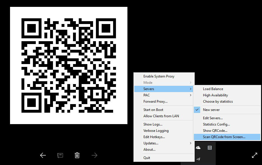The width and height of the screenshot is (262, 165).
Task: Open fullscreen view with the expand arrows icon
Action: (255, 155)
